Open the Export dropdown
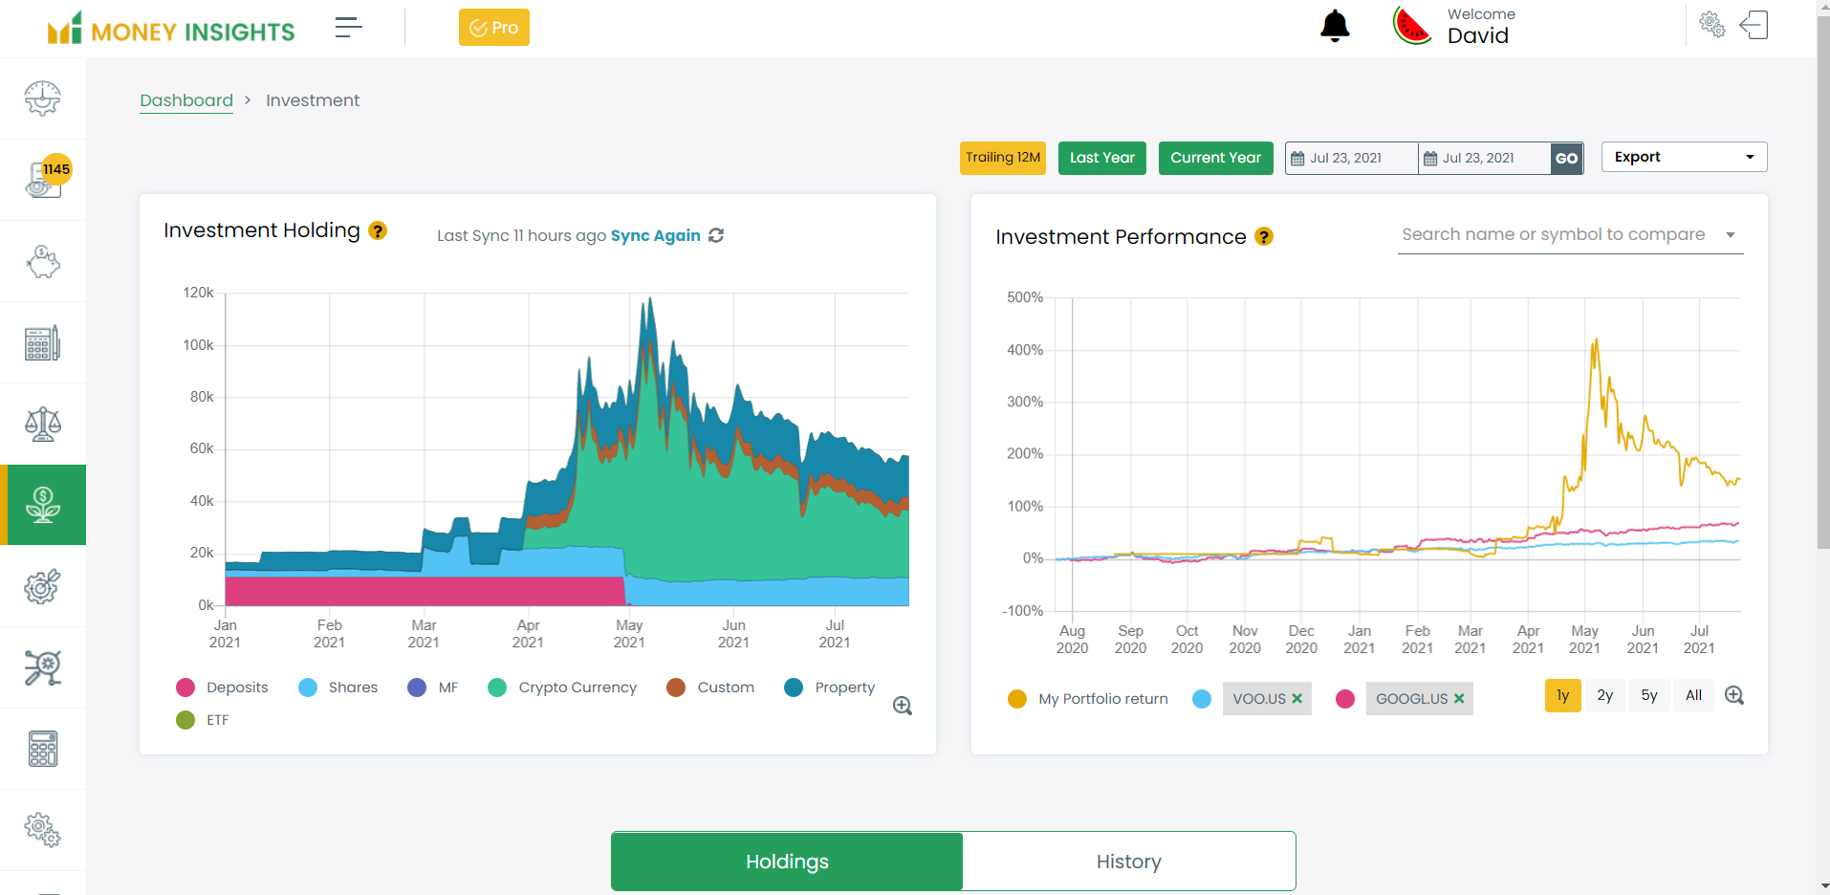Image resolution: width=1830 pixels, height=895 pixels. [x=1684, y=157]
